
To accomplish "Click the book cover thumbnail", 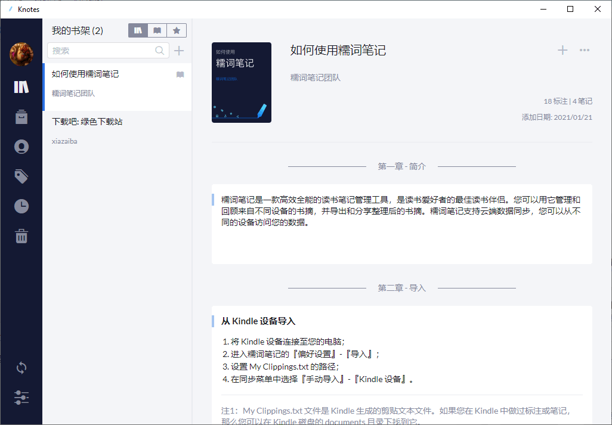I will (242, 83).
